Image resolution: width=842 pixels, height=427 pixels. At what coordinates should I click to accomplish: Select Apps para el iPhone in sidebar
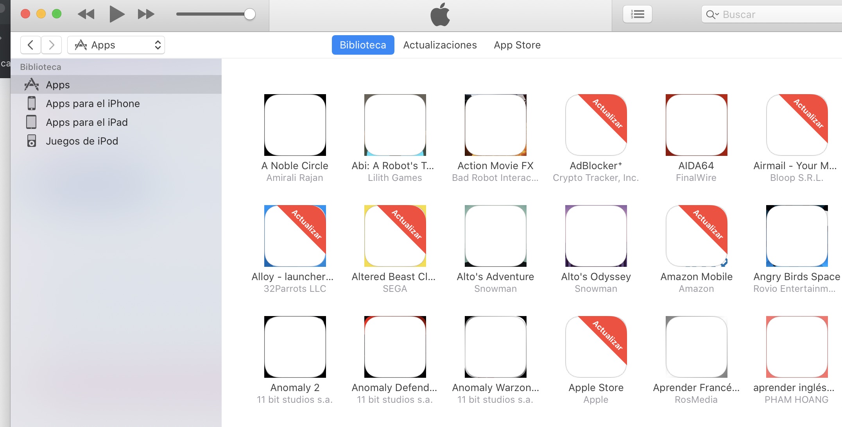pos(93,104)
